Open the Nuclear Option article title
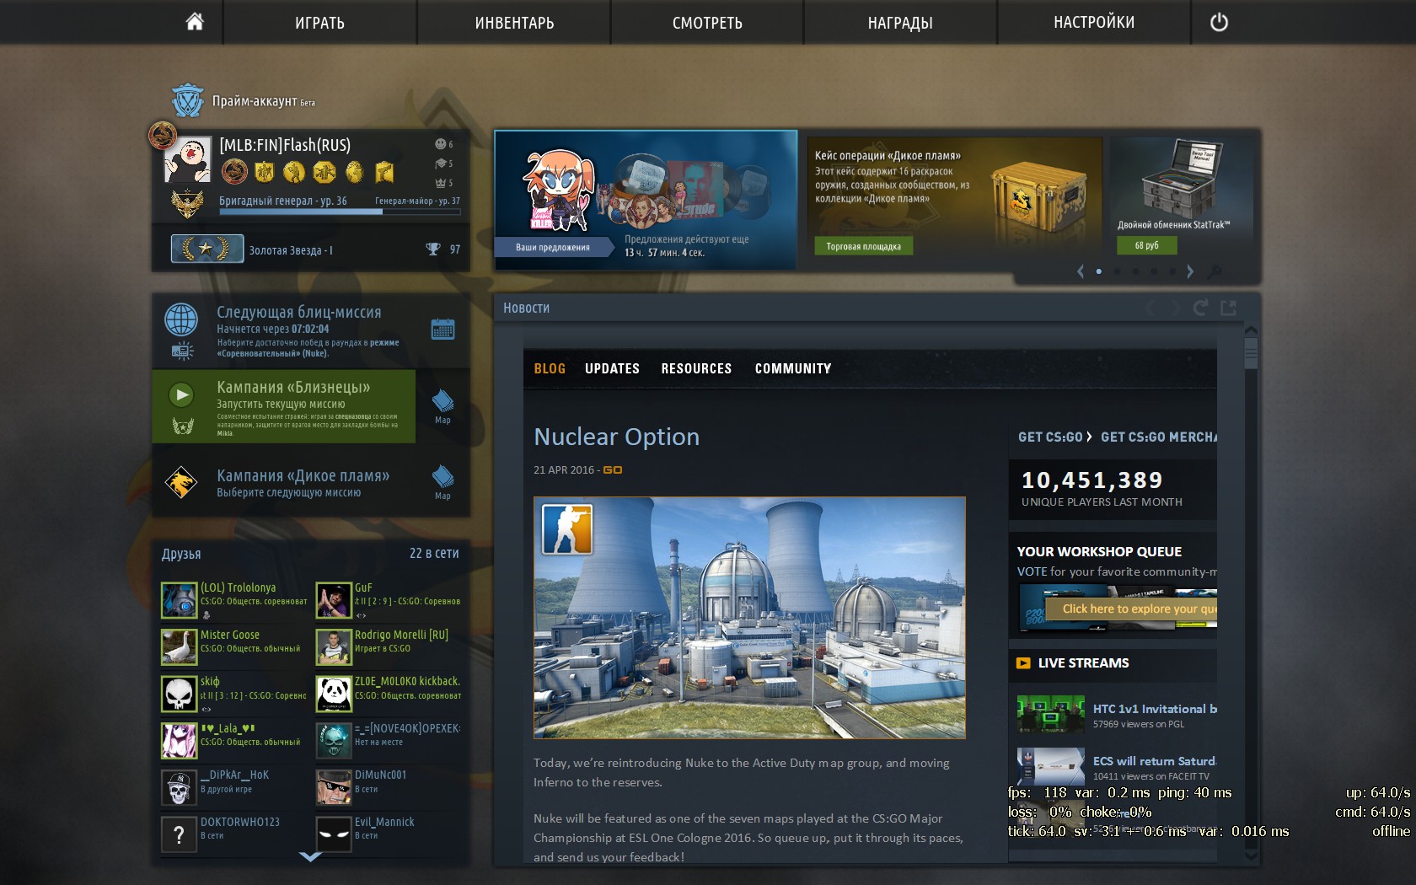The height and width of the screenshot is (885, 1416). (x=617, y=437)
